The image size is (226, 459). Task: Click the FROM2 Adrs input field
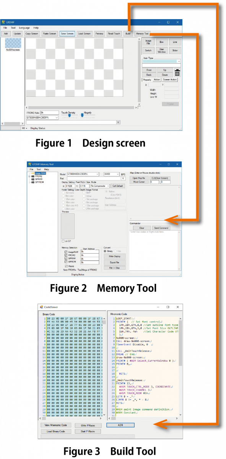[x=49, y=113]
